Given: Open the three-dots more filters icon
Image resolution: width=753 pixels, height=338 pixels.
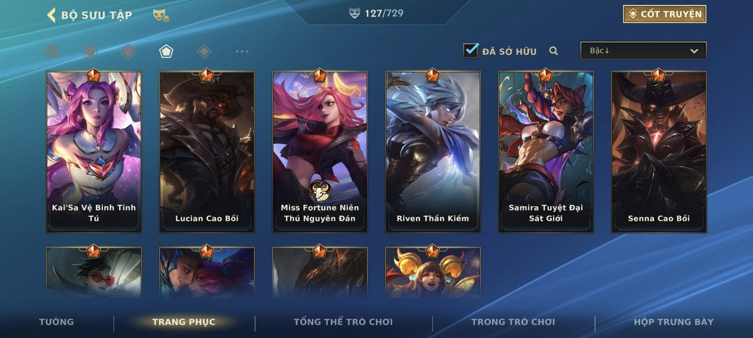Looking at the screenshot, I should 242,51.
